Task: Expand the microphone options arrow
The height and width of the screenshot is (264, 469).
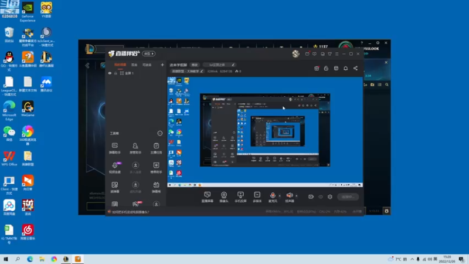Action: [280, 196]
